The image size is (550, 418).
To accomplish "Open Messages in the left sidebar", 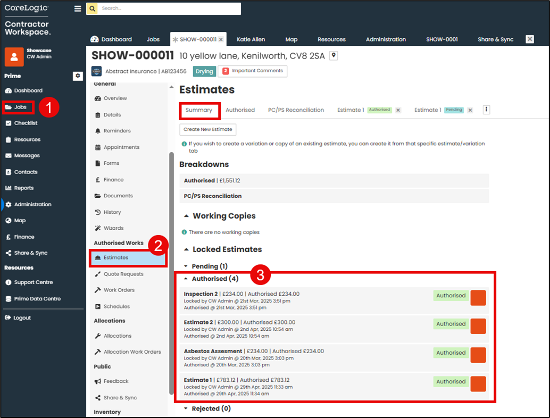I will tap(22, 156).
